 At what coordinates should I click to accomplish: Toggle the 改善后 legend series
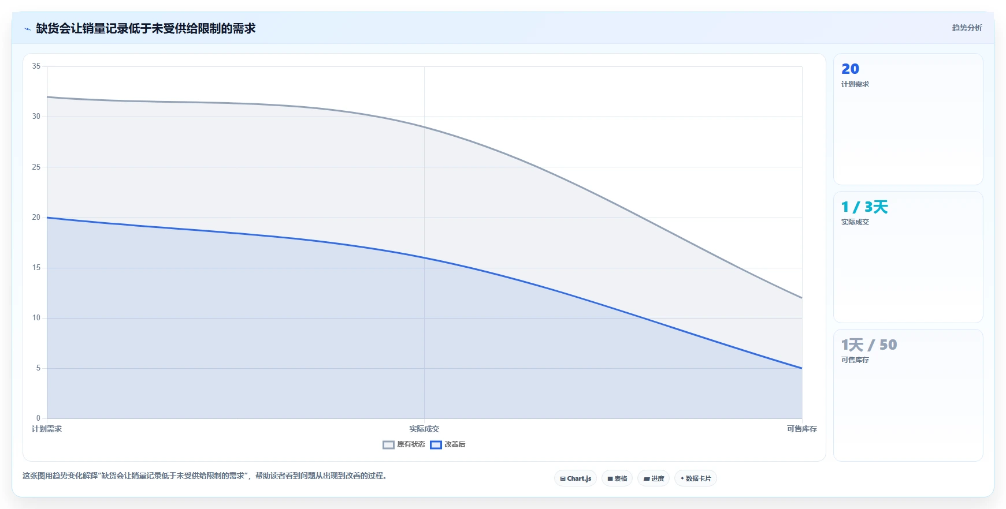(x=448, y=444)
